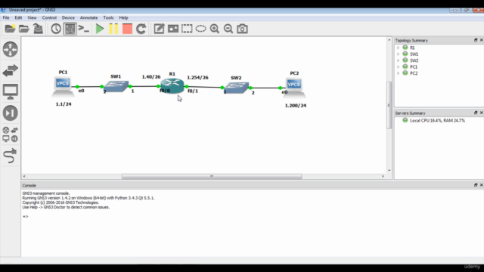
Task: Select the SW2 switch node on canvas
Action: tap(236, 88)
